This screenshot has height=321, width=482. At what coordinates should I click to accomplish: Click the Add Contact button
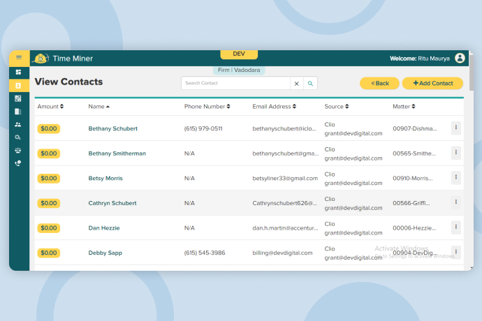coord(432,83)
